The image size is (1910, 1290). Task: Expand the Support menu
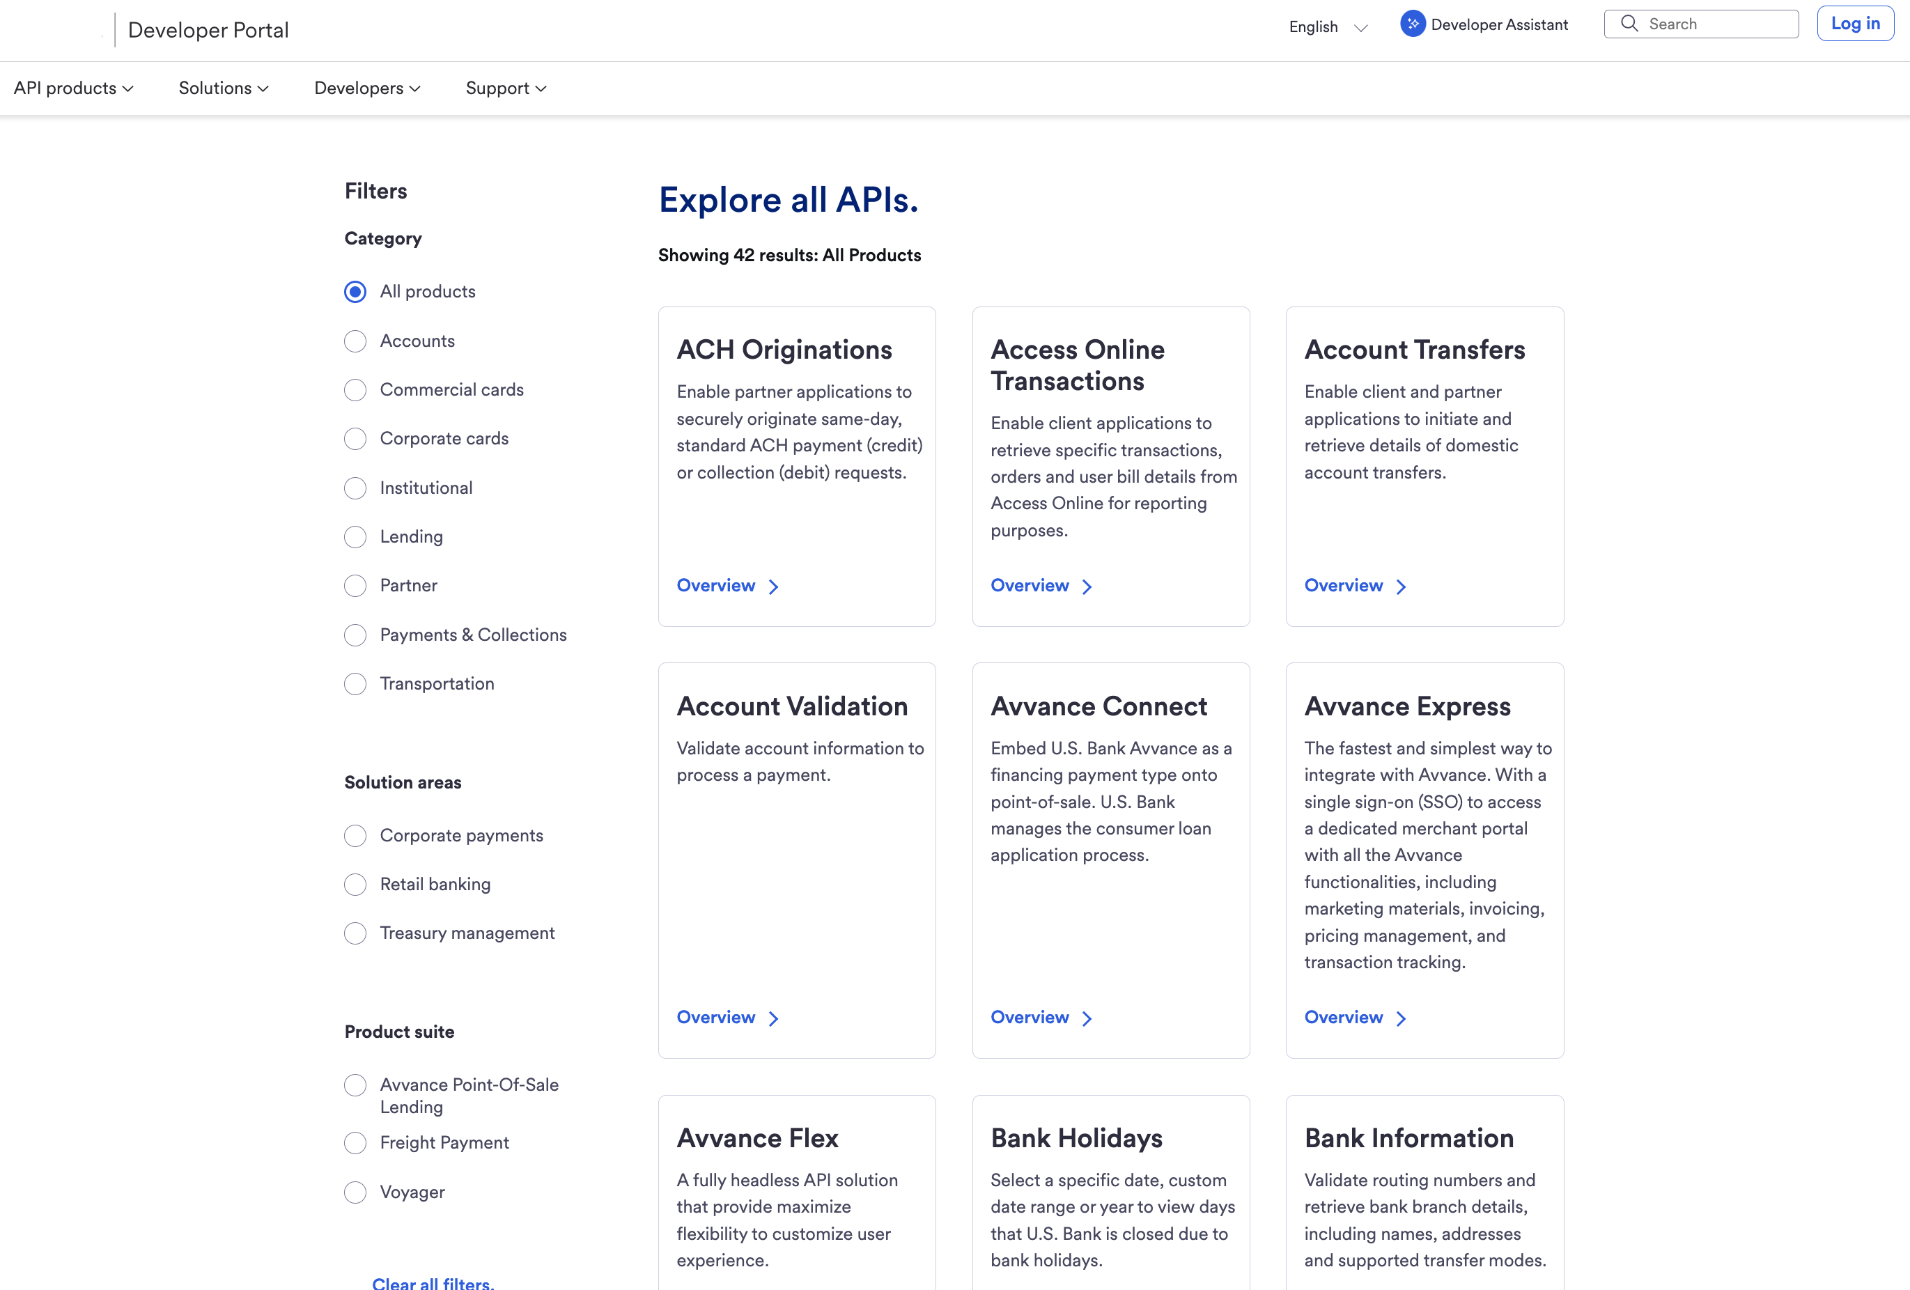(506, 88)
